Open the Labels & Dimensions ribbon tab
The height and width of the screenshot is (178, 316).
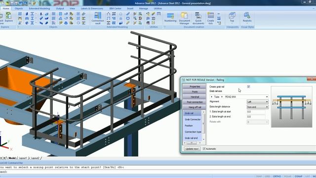coord(92,8)
